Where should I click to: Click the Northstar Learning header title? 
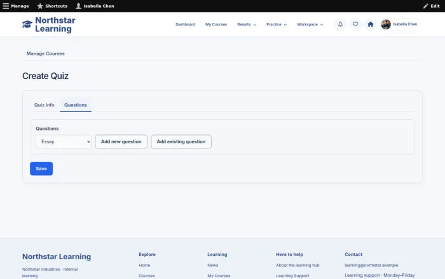55,24
